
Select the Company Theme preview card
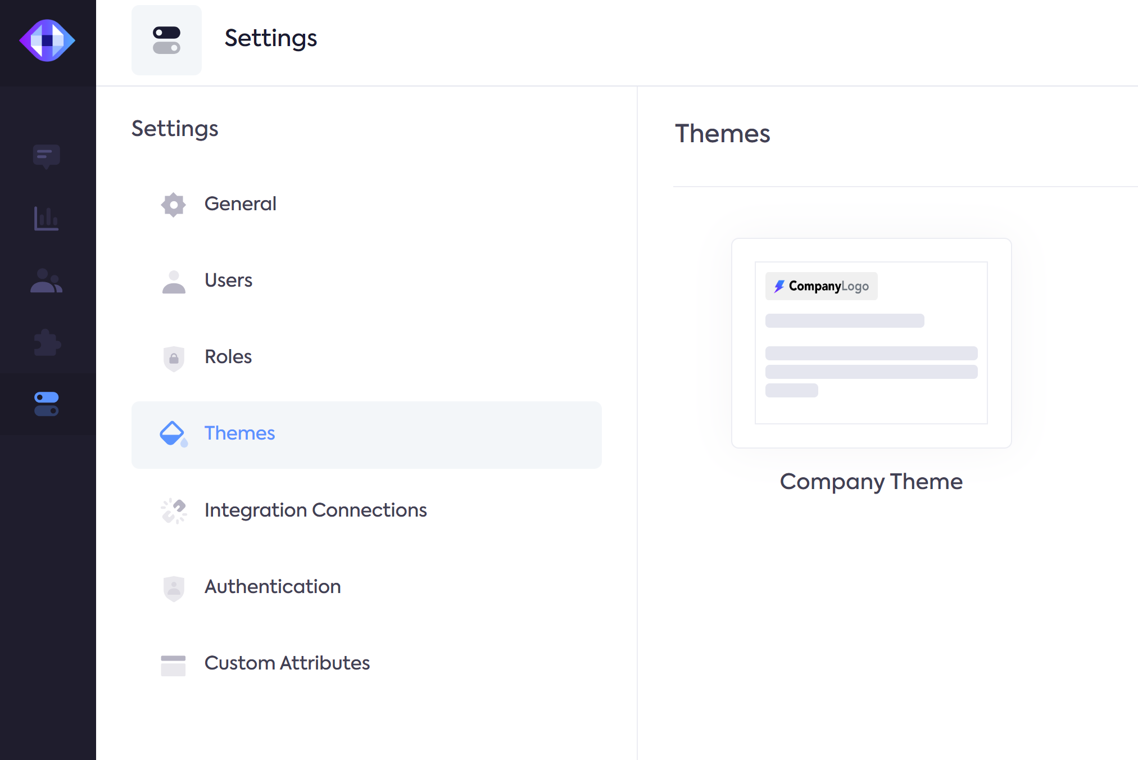tap(871, 343)
